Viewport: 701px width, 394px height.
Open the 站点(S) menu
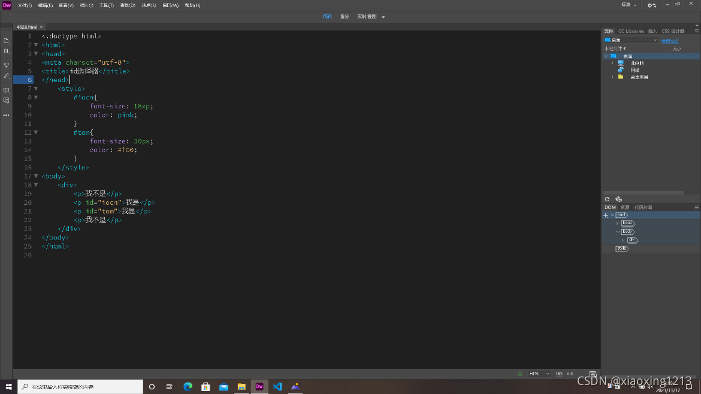[149, 5]
